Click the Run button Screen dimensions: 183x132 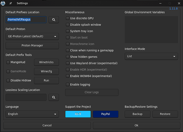point(46,80)
